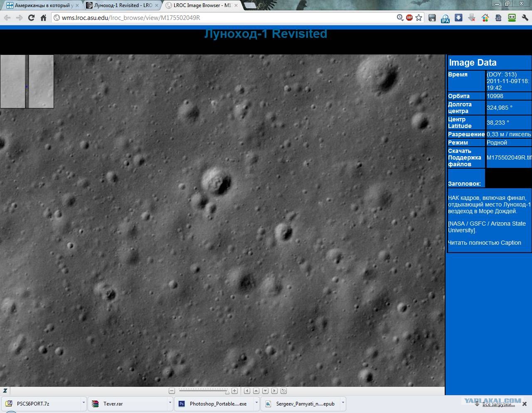This screenshot has width=532, height=413.
Task: Go forward with the browser forward arrow
Action: [19, 18]
